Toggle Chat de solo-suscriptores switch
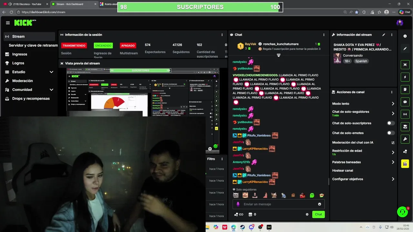The image size is (413, 232). 391,123
